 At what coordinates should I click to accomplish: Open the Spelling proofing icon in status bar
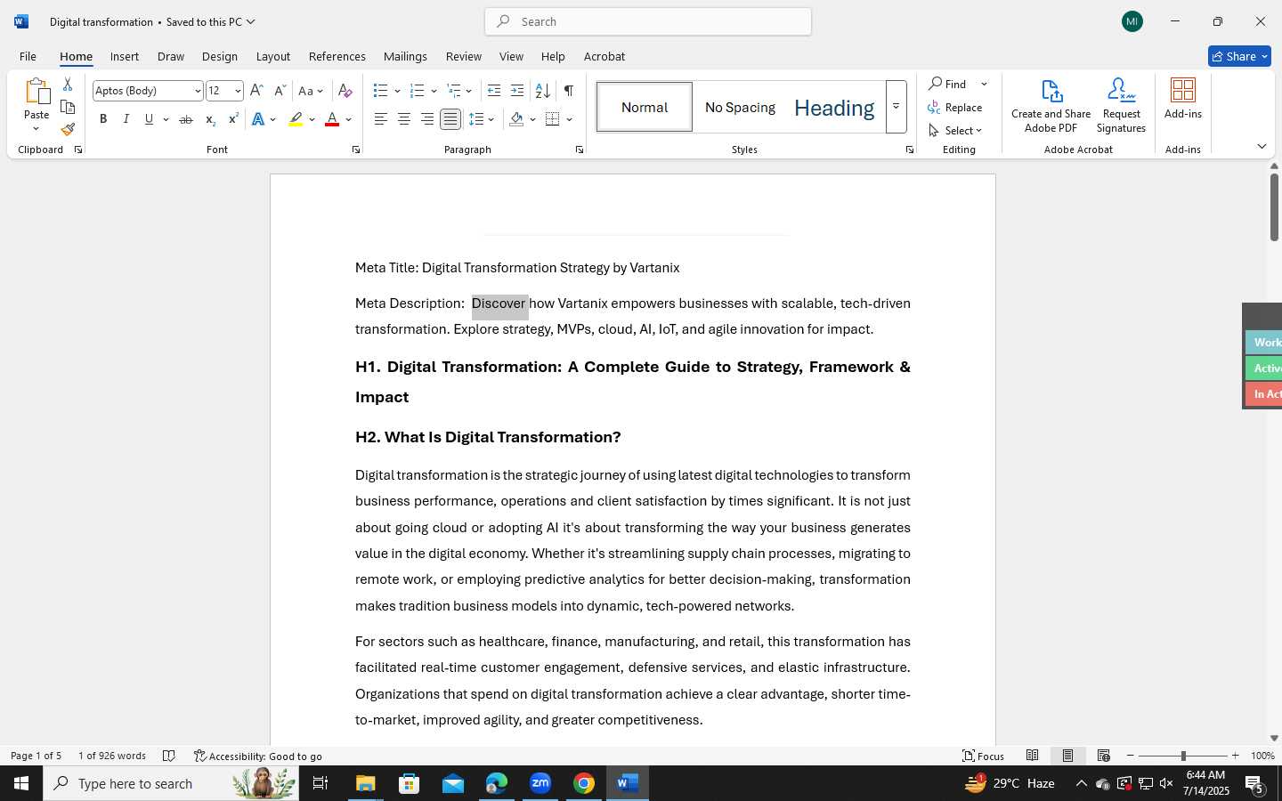[x=169, y=756]
